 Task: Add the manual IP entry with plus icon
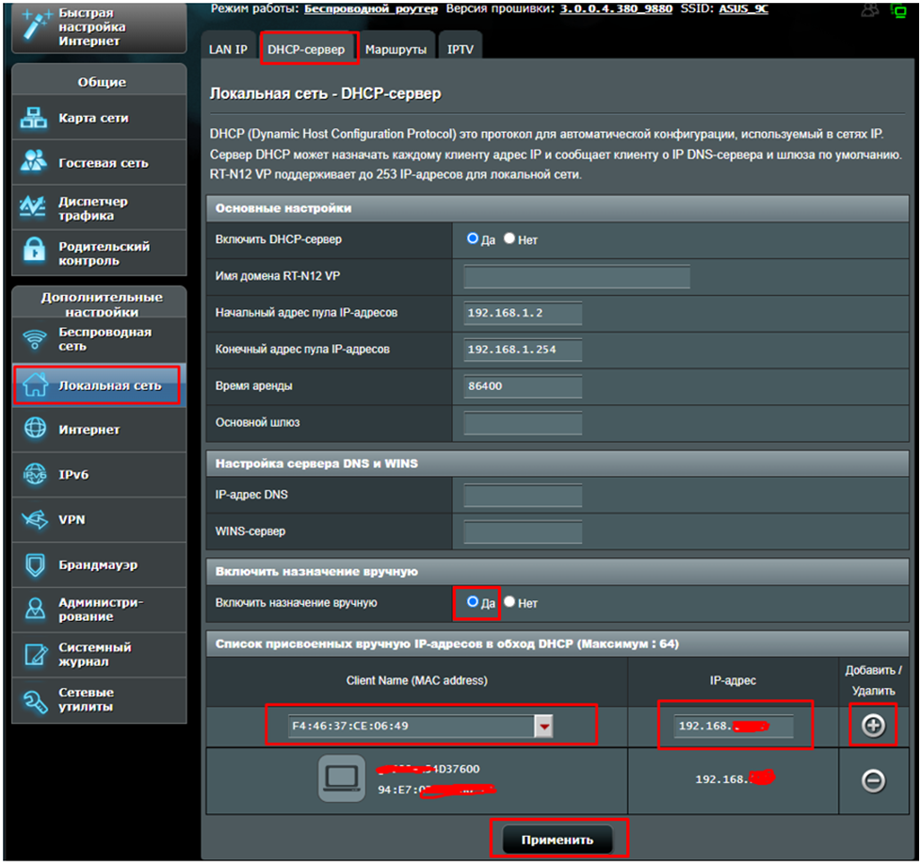(x=873, y=726)
